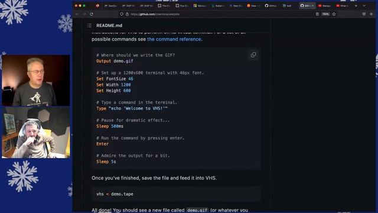
Task: Click the 'Enter' command line
Action: click(x=102, y=144)
